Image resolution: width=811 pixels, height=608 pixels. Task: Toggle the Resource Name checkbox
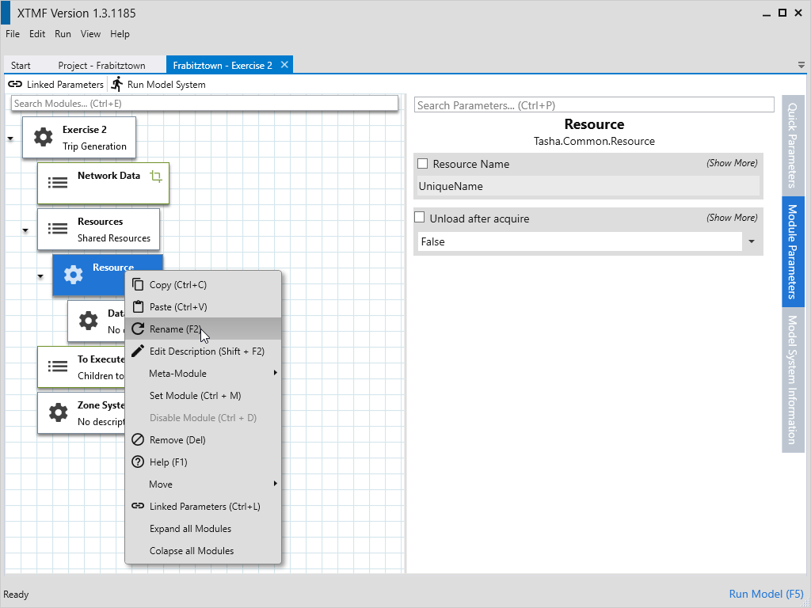coord(423,164)
